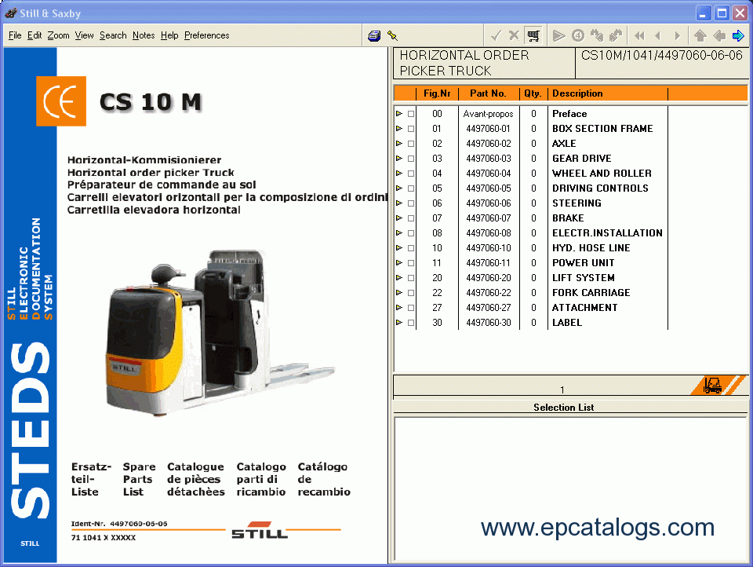This screenshot has width=753, height=567.
Task: Click the double-left rewind arrow icon
Action: coord(639,35)
